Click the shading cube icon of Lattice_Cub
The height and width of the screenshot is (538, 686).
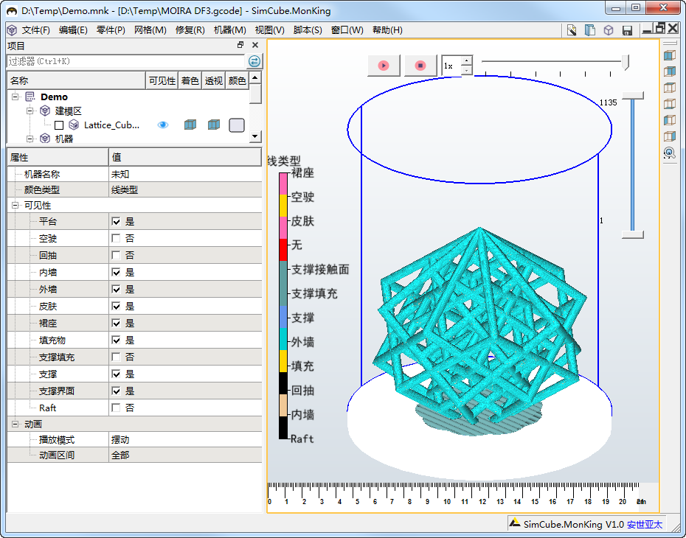(190, 125)
